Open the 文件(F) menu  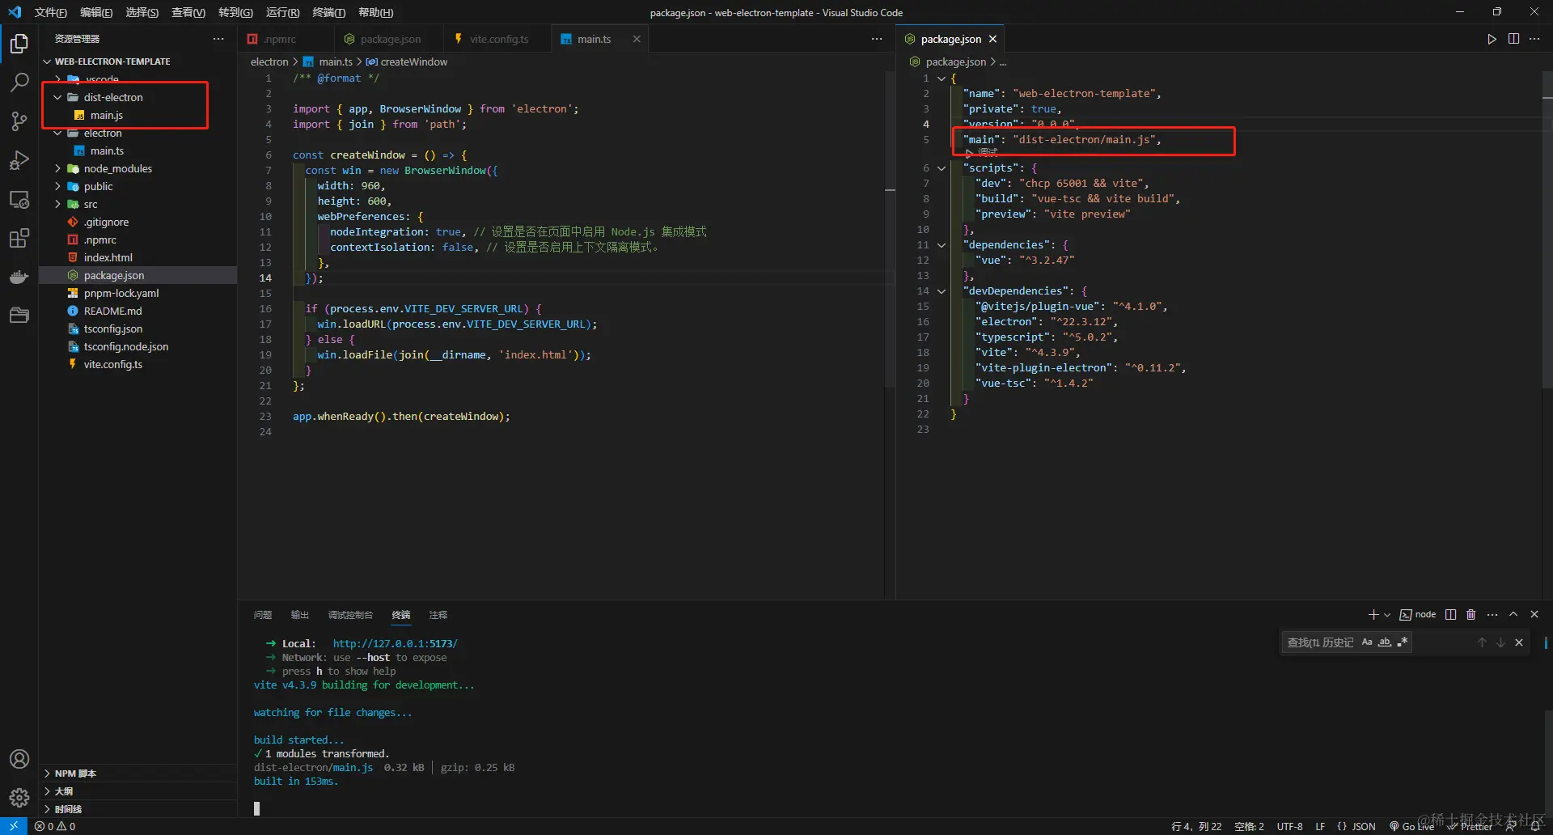[50, 12]
